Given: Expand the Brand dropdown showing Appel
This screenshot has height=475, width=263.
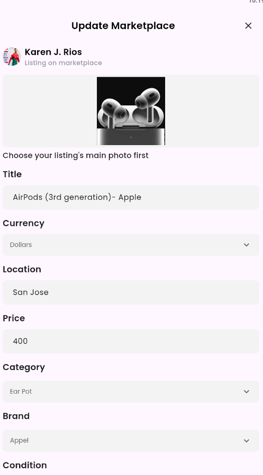Looking at the screenshot, I should point(131,440).
